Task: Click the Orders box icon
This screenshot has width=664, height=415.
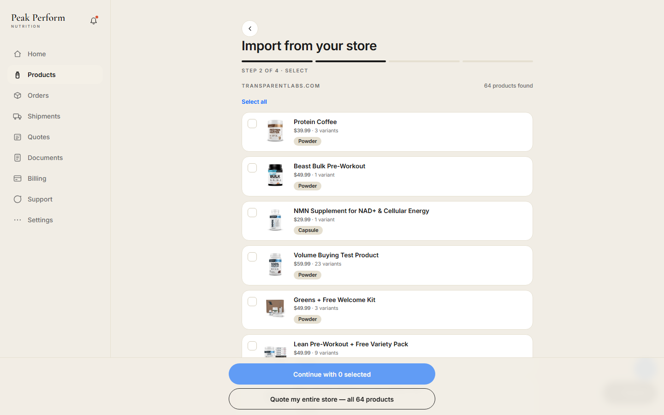Action: point(18,95)
